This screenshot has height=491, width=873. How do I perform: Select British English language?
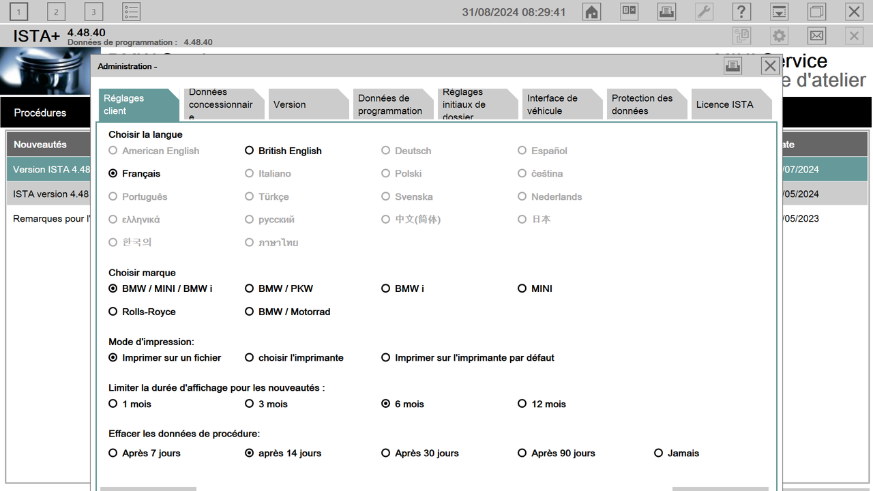(283, 151)
